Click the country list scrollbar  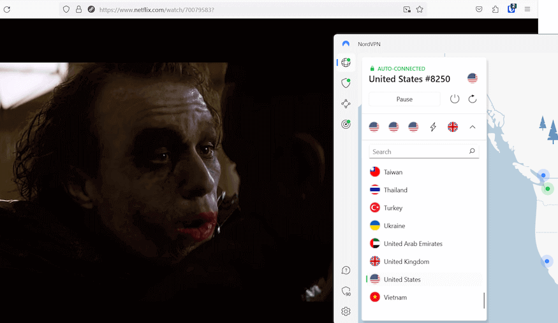(x=484, y=300)
